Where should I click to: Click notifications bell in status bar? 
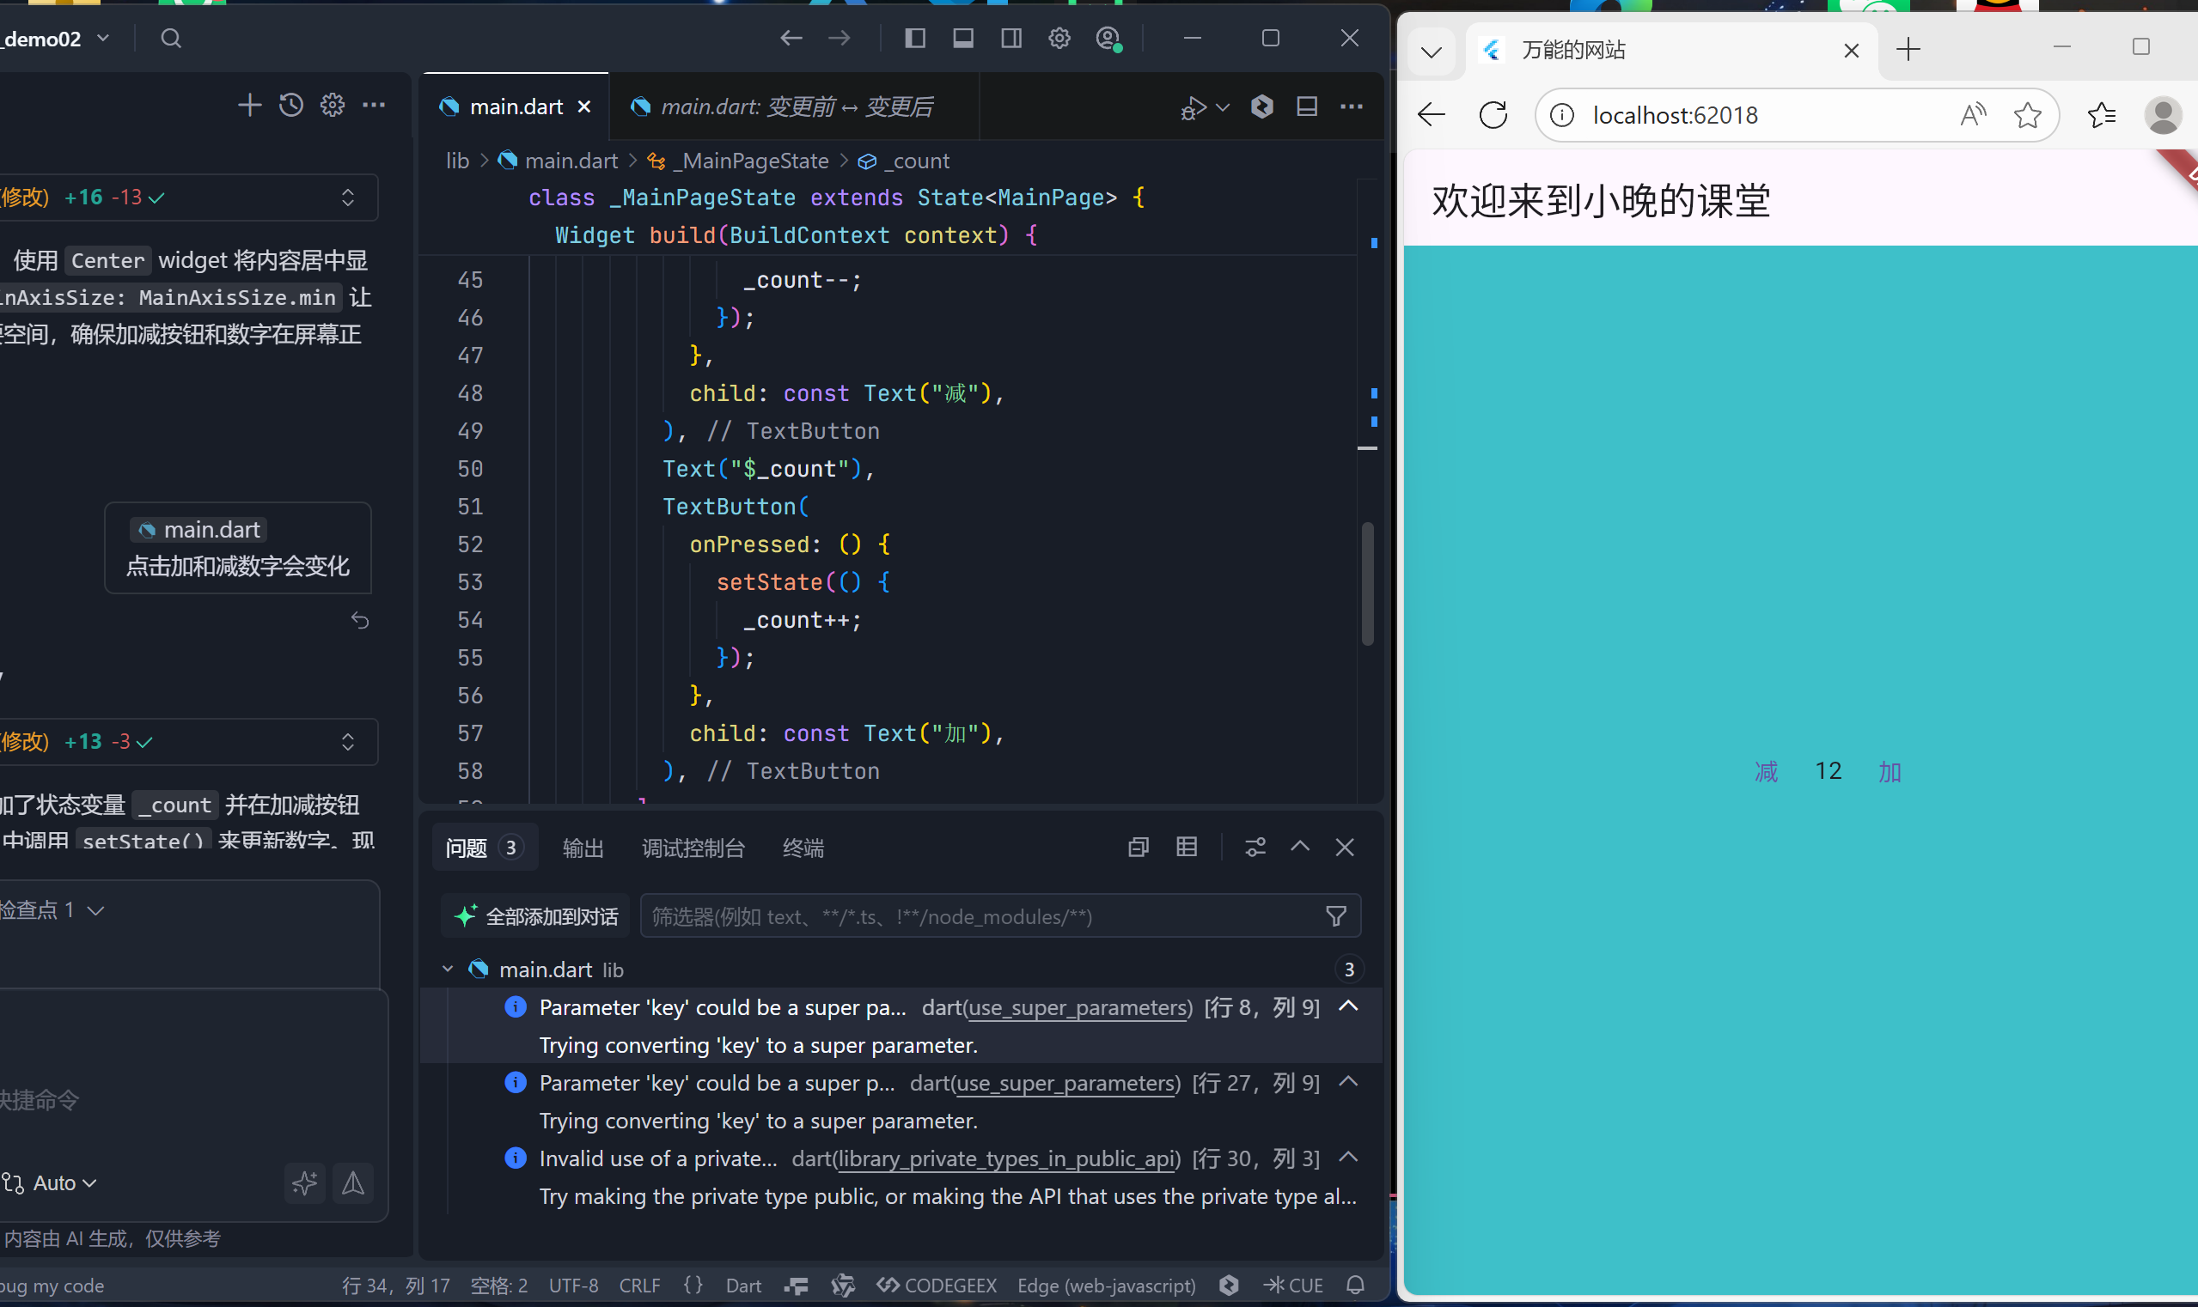pos(1355,1285)
